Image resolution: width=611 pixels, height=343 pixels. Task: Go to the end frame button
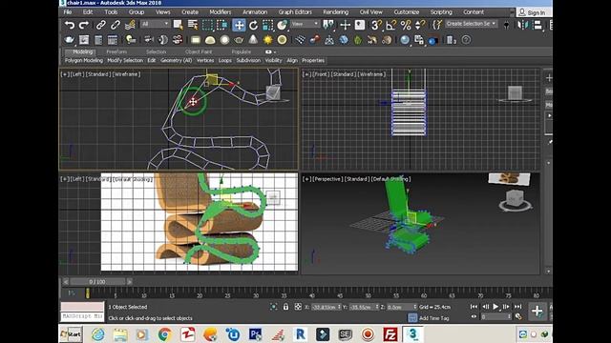(517, 307)
